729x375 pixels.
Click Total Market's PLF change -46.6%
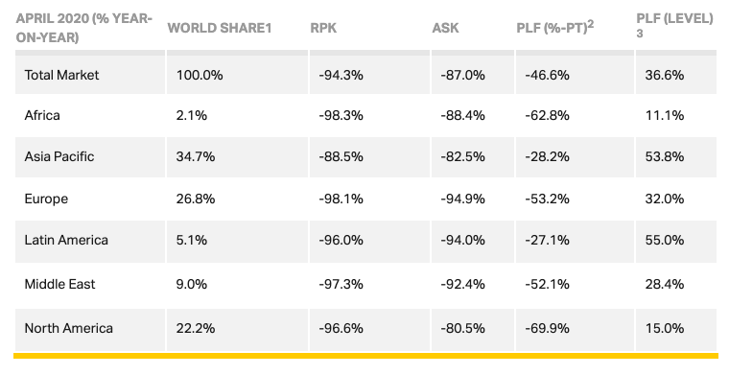point(547,75)
